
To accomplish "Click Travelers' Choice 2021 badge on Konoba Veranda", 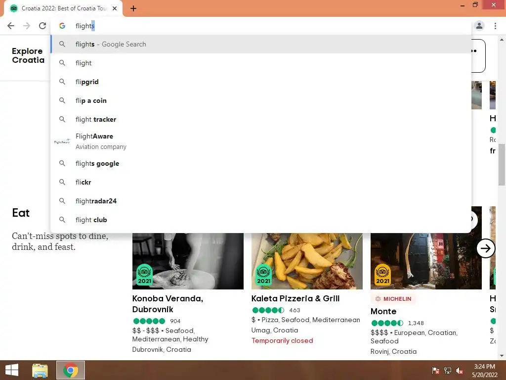I will coord(144,275).
